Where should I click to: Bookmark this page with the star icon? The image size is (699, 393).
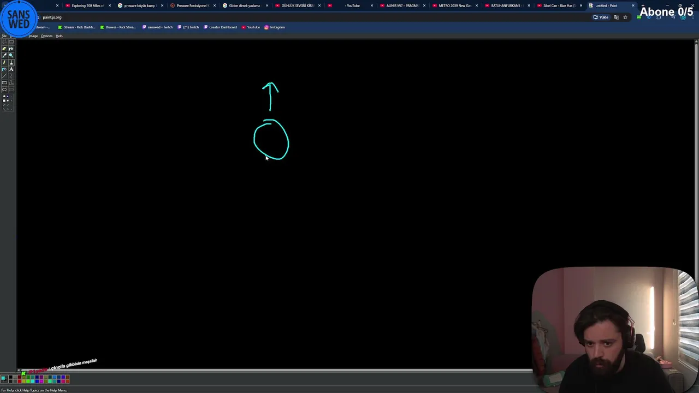625,17
